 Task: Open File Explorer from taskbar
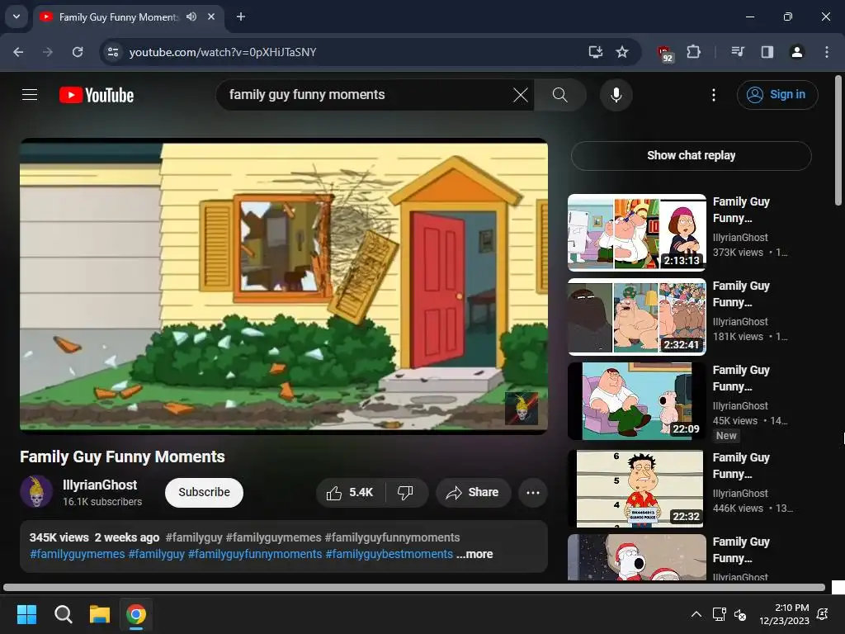point(100,614)
